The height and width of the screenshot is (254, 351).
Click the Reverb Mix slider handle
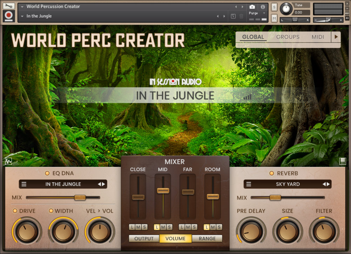pos(275,198)
